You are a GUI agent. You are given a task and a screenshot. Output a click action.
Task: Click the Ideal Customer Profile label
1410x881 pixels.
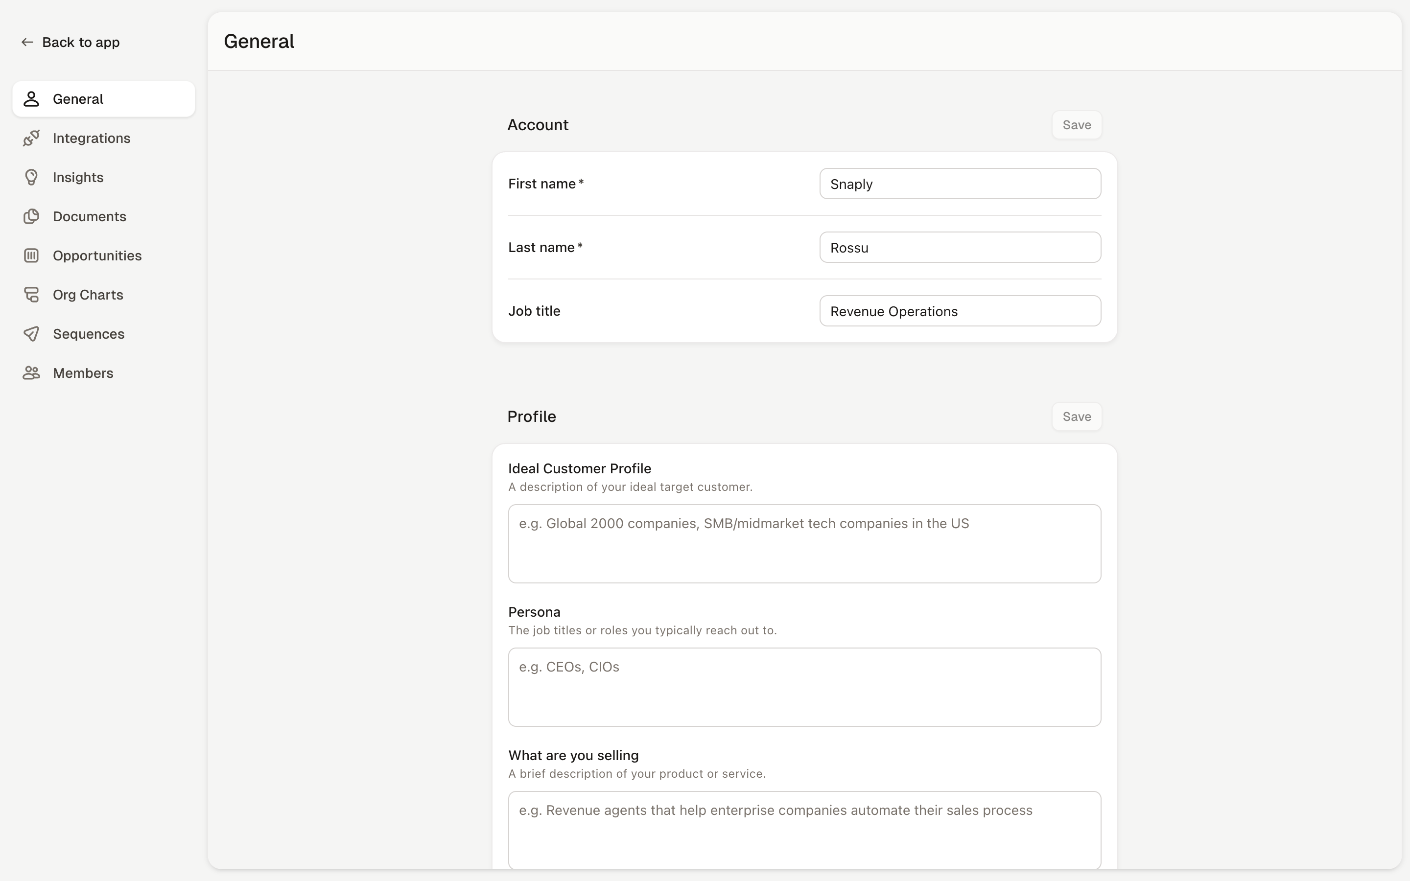580,468
